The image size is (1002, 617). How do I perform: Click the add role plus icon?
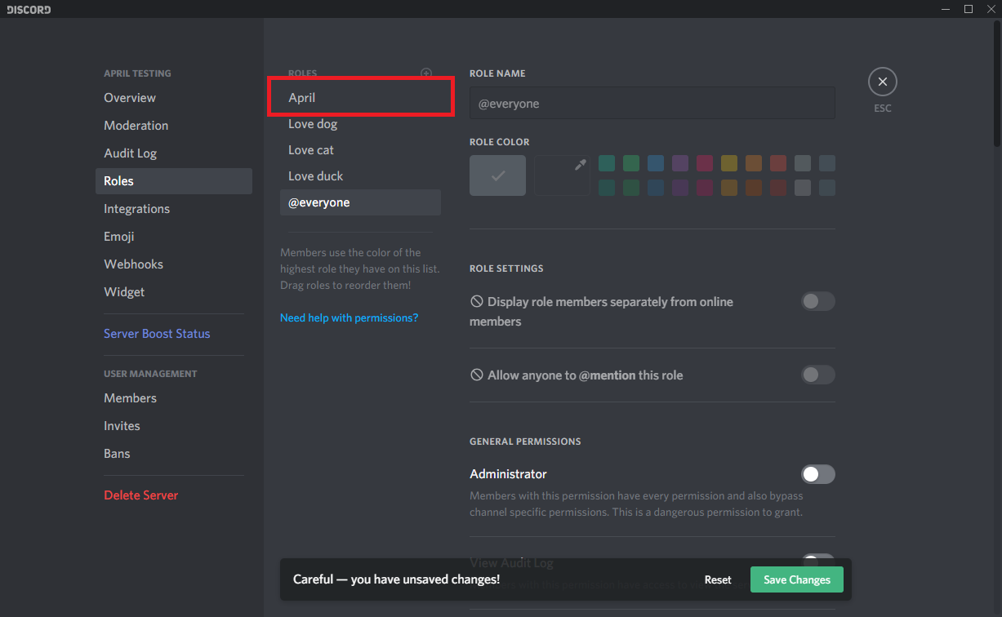tap(425, 73)
